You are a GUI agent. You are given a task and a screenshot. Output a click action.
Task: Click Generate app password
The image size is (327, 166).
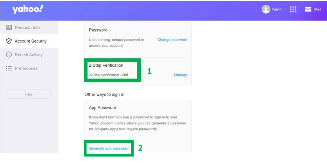[109, 148]
